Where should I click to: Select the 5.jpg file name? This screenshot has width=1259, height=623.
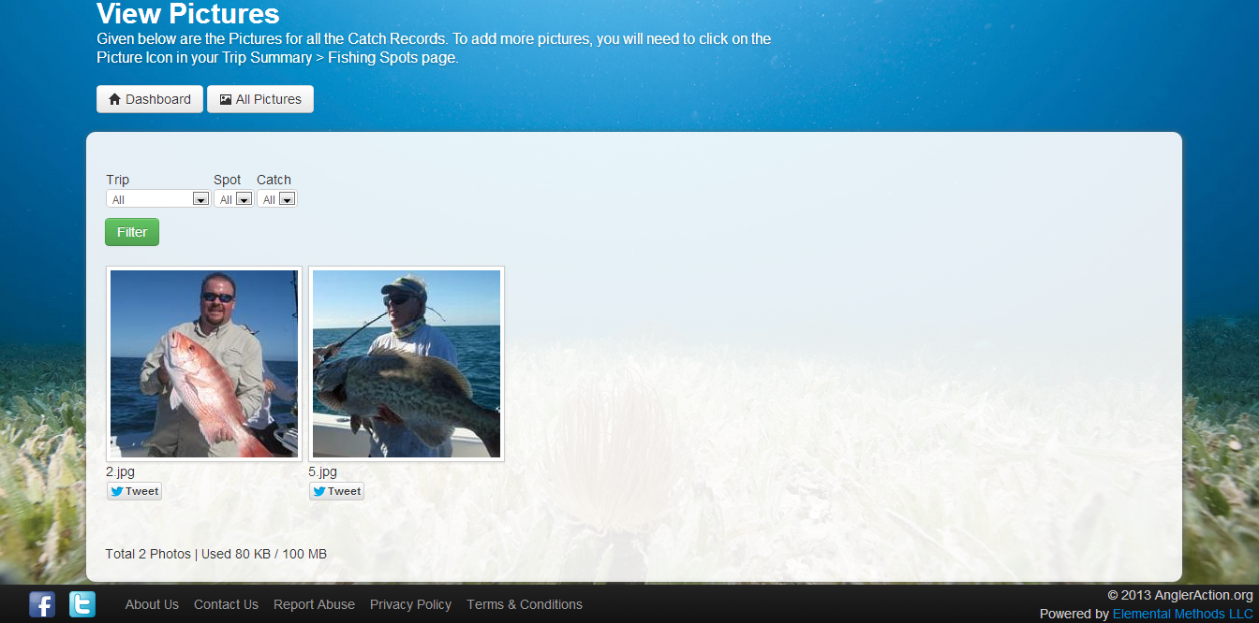(322, 471)
